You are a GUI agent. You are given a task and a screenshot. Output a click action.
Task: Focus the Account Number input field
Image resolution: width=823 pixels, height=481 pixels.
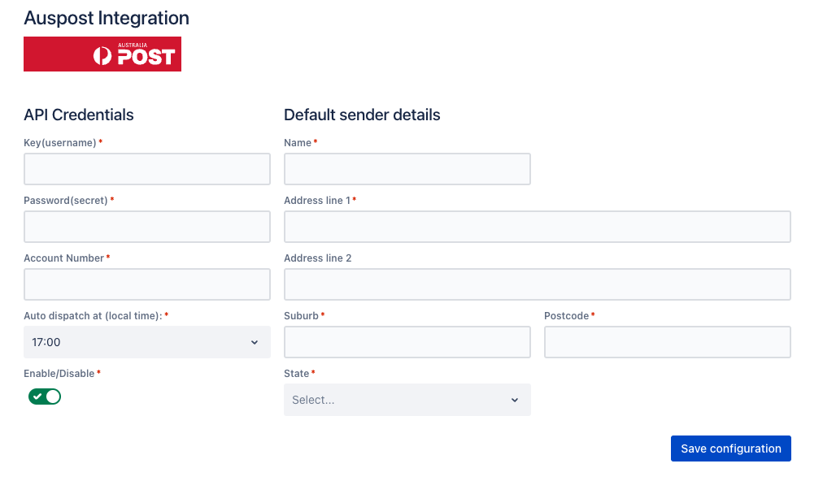(x=147, y=284)
